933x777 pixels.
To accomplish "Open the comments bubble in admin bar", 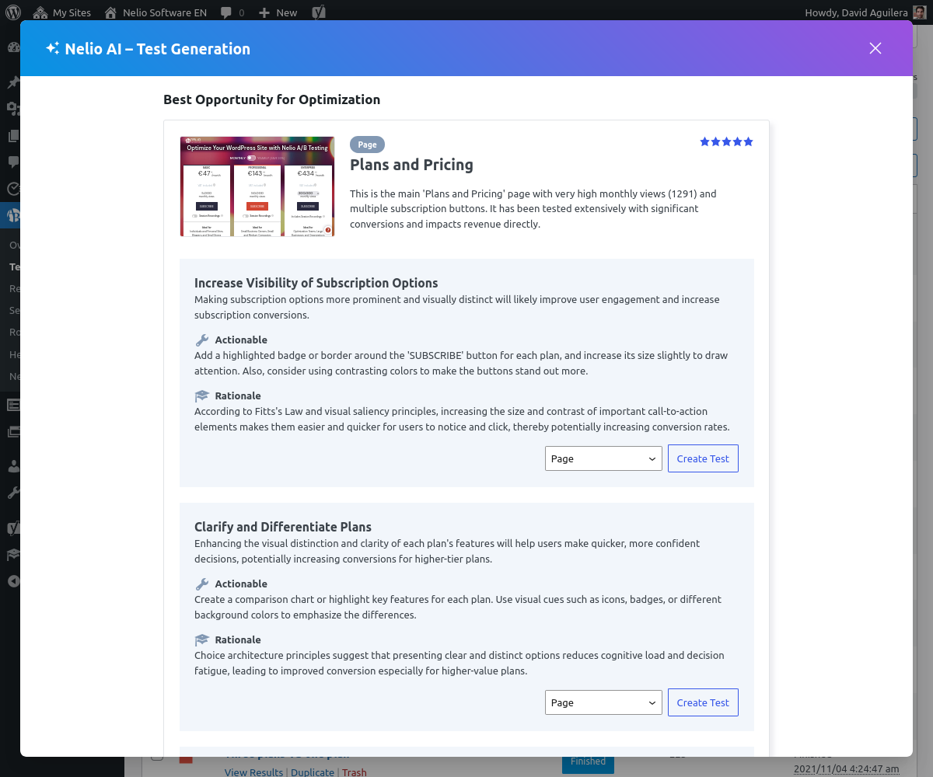I will click(x=232, y=12).
